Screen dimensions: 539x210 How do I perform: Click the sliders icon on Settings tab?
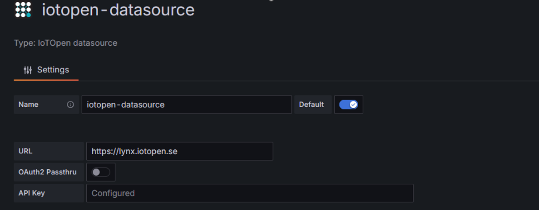tap(28, 70)
